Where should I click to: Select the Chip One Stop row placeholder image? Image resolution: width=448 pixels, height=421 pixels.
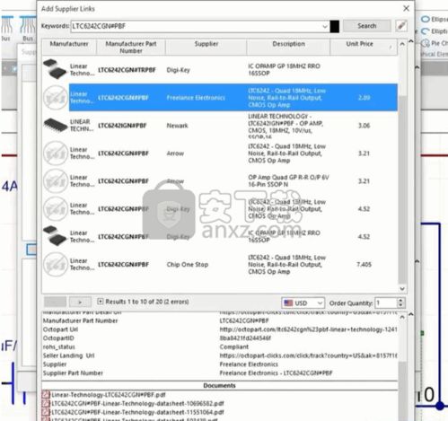pos(56,264)
